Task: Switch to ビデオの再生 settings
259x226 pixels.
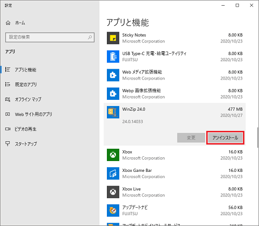Action: 25,129
